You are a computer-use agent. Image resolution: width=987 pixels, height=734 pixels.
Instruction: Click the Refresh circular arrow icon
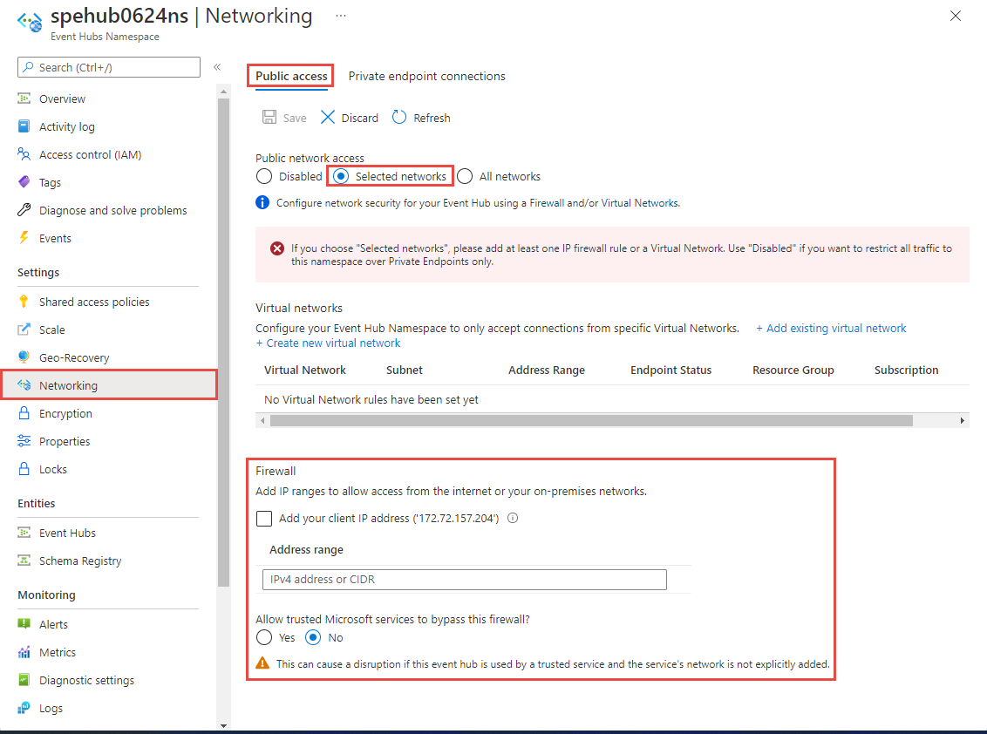[399, 117]
